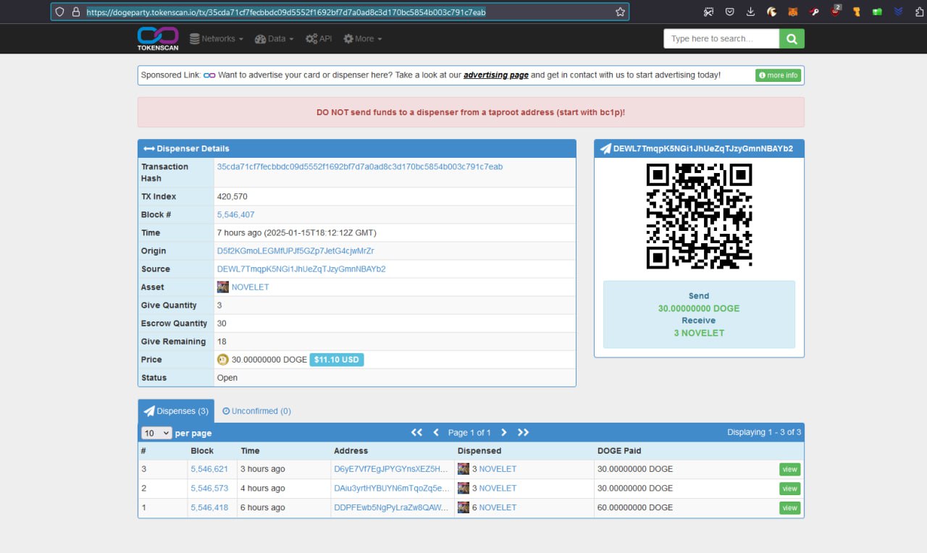Click the red key extension icon
This screenshot has width=927, height=553.
(814, 12)
